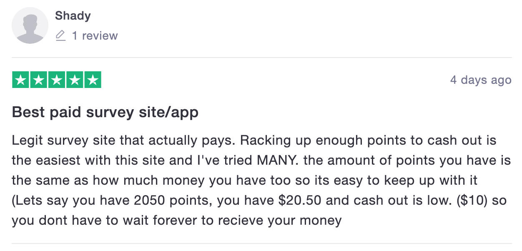The image size is (522, 251).
Task: Click the "1 review" count text
Action: click(x=95, y=36)
